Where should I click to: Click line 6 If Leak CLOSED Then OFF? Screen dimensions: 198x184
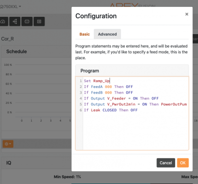point(111,110)
